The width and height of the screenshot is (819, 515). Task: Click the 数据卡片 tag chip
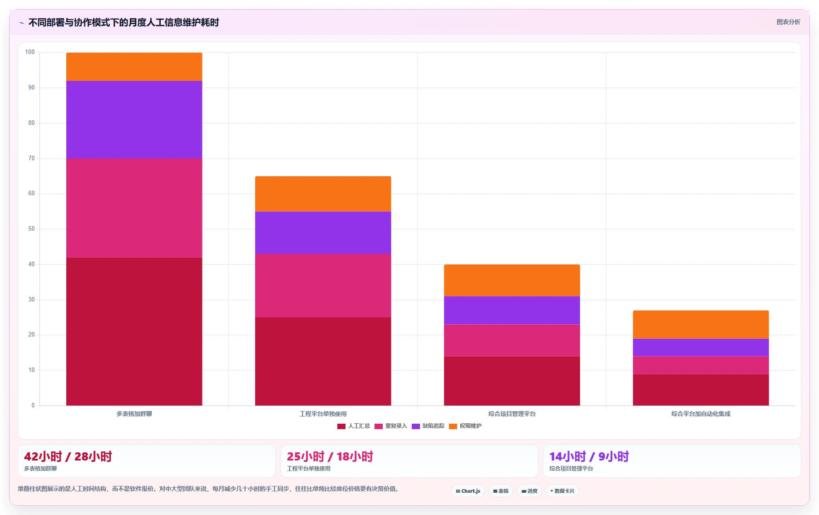click(x=562, y=491)
